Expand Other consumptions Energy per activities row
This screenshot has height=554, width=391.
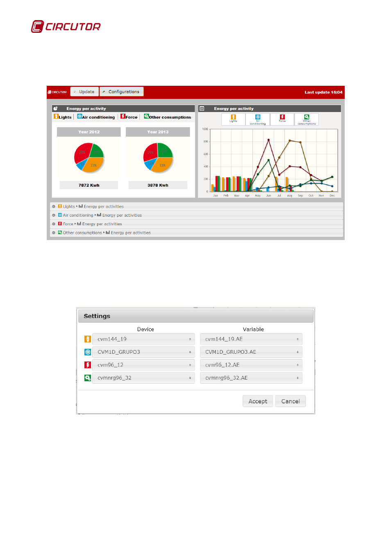coord(54,233)
